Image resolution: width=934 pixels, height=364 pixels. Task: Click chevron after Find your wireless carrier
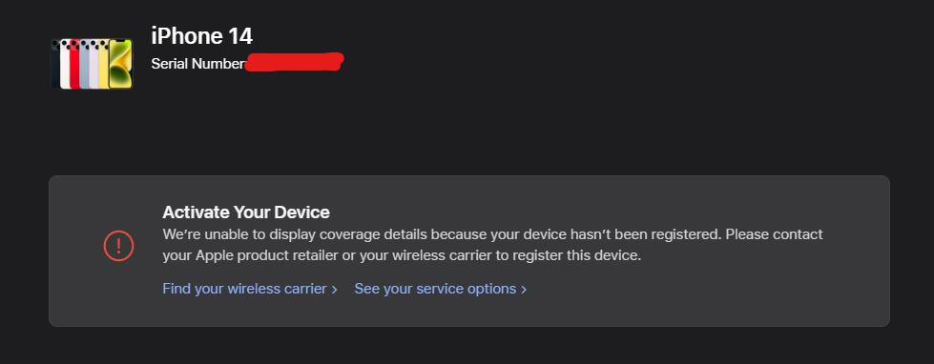click(x=334, y=289)
